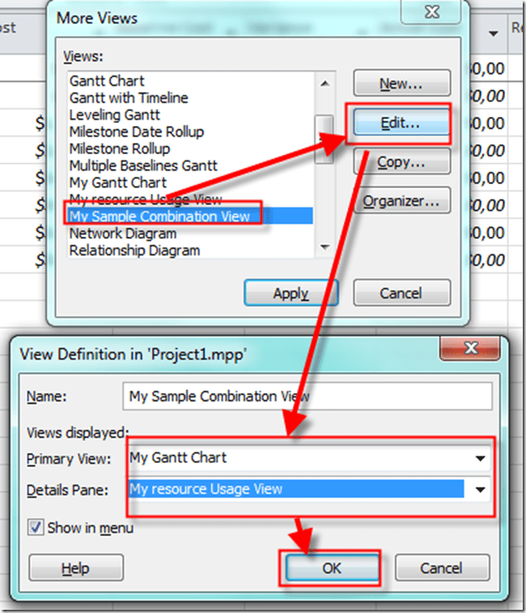Open the Organizer... button
The height and width of the screenshot is (613, 526).
(x=401, y=201)
